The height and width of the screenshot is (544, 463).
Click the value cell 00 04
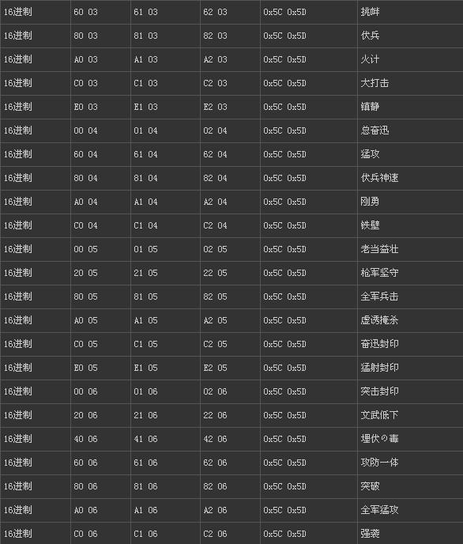[x=100, y=130]
